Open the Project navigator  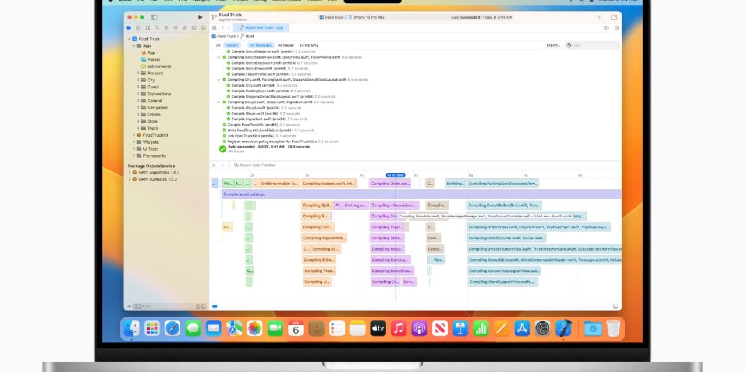point(129,28)
